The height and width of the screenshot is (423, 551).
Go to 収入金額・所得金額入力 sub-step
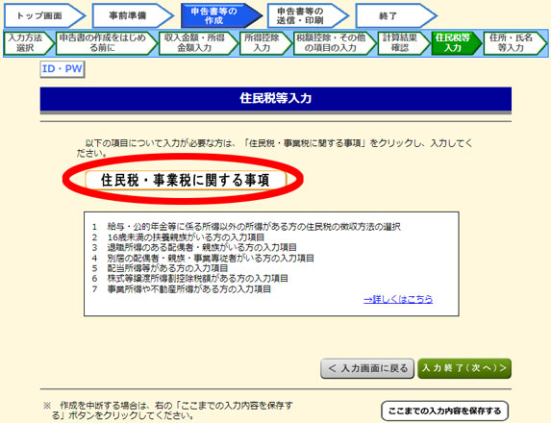[198, 43]
